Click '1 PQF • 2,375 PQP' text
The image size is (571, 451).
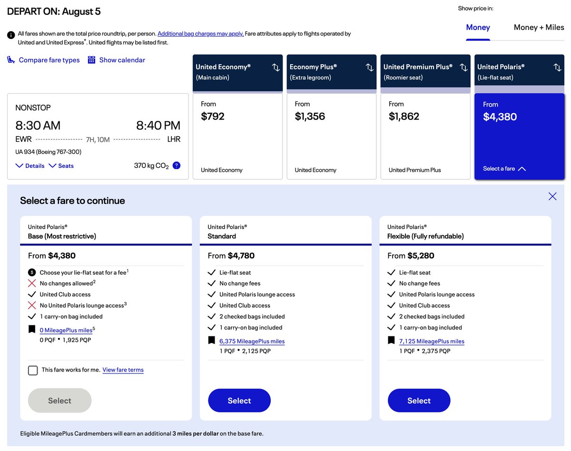click(425, 351)
